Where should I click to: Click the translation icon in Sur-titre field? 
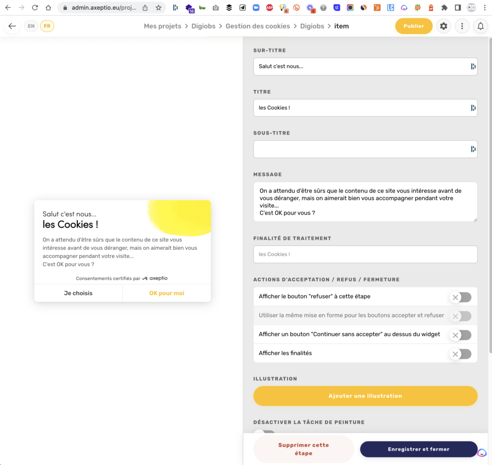coord(473,67)
